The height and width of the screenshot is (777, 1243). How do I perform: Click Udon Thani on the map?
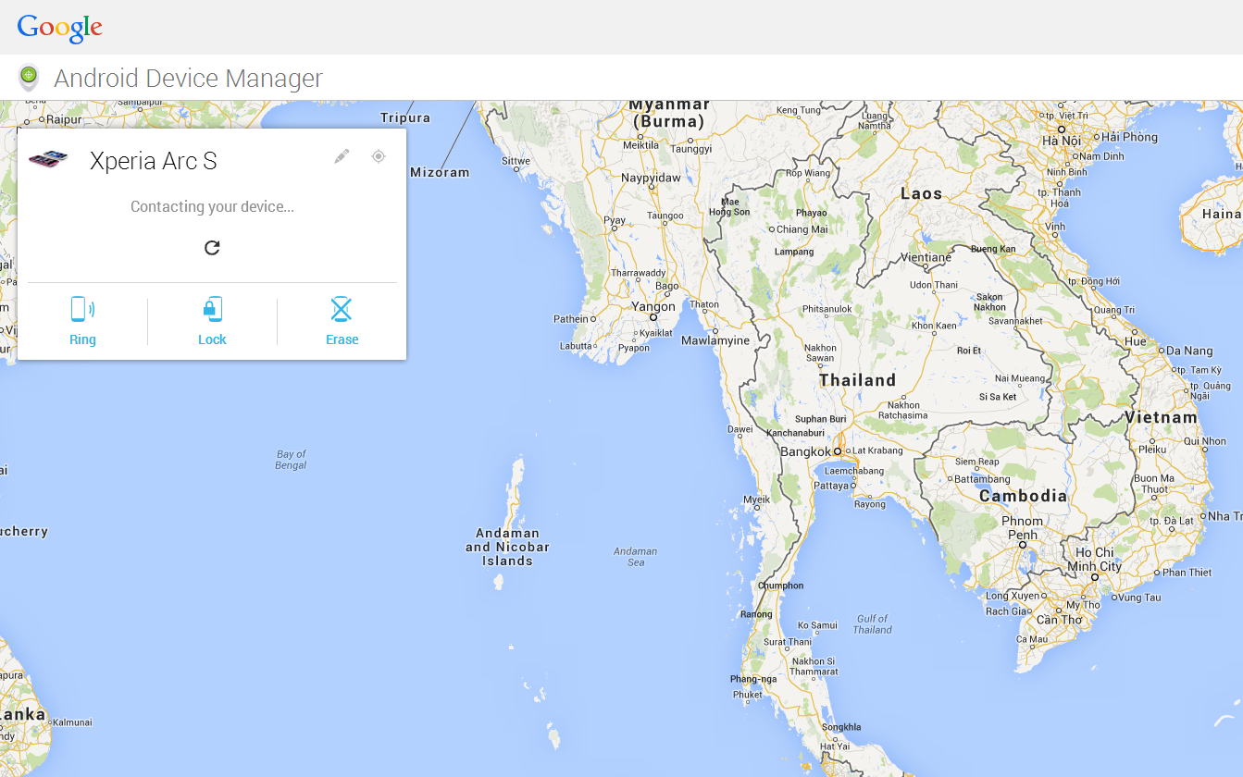[933, 285]
